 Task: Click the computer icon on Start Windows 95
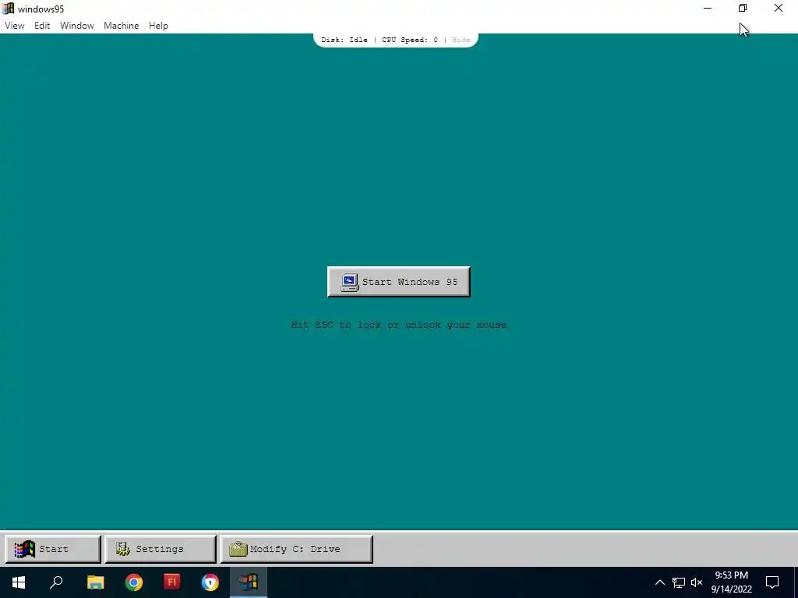point(350,282)
